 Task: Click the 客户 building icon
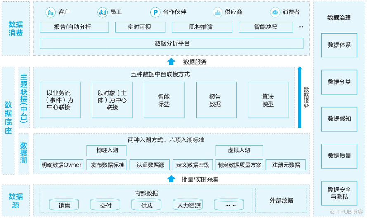[x=50, y=12]
